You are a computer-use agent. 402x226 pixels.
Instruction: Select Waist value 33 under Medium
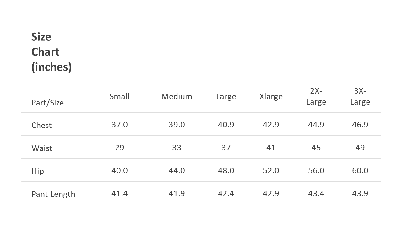177,148
